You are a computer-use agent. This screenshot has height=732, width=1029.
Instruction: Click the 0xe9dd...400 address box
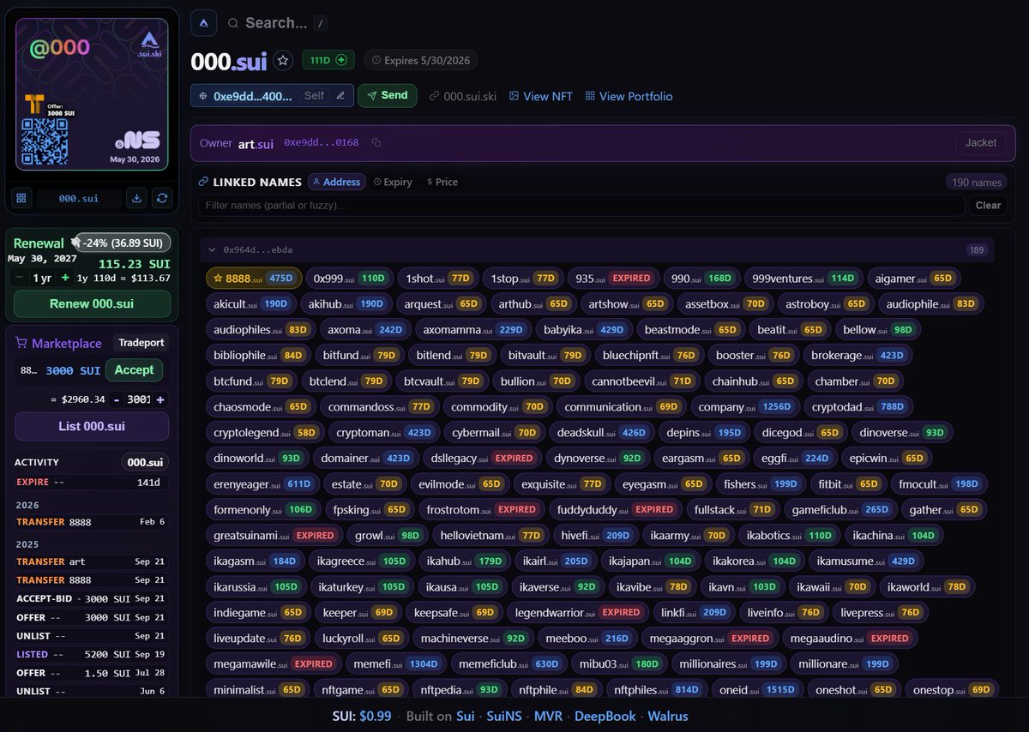pyautogui.click(x=273, y=95)
